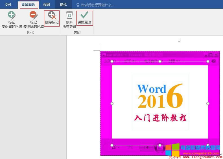The width and height of the screenshot is (223, 159).
Task: Switch to the 格式 (Format) tab
Action: tap(63, 5)
